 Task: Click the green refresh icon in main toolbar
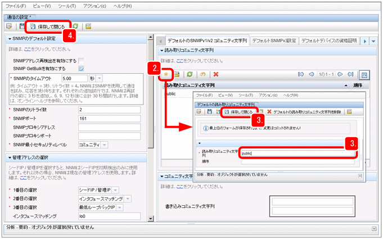(x=75, y=26)
